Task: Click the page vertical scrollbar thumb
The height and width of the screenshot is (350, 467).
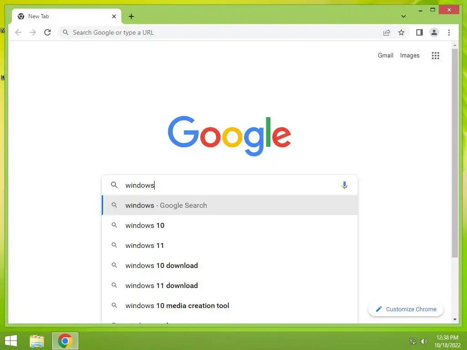Action: [455, 153]
